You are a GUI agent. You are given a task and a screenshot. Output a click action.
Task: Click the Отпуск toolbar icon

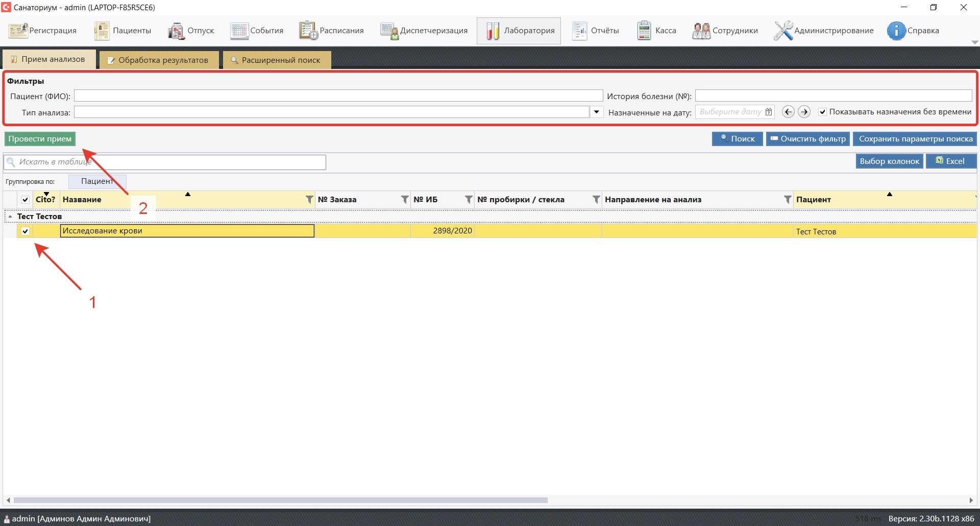[x=176, y=31]
